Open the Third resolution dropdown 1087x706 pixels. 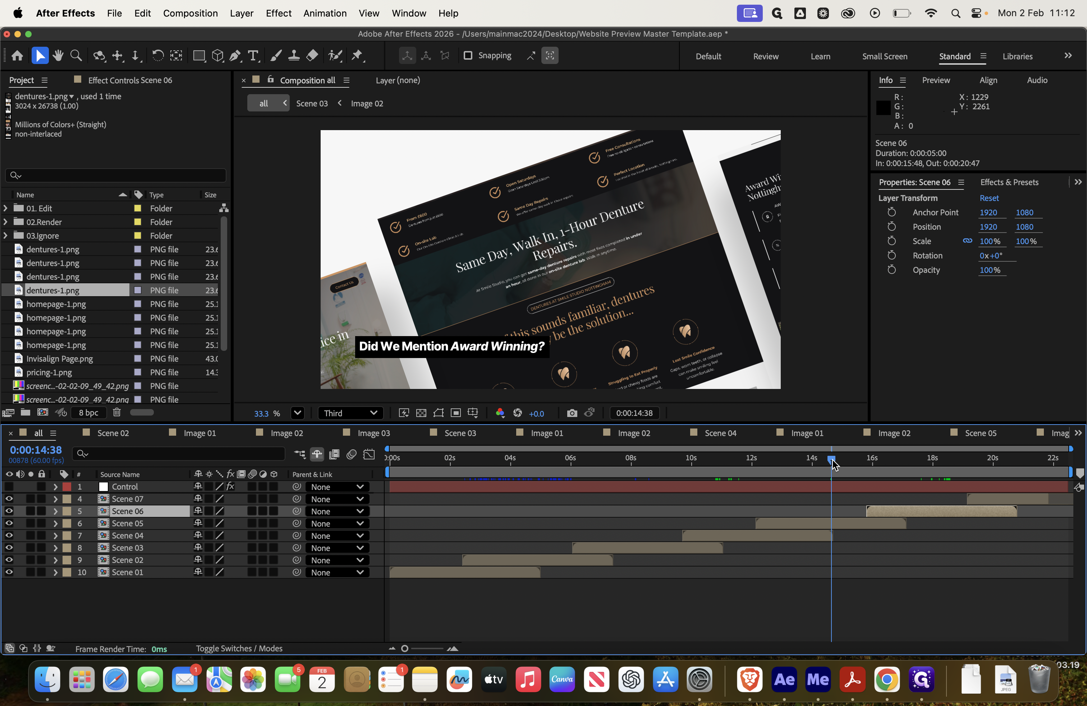coord(350,413)
